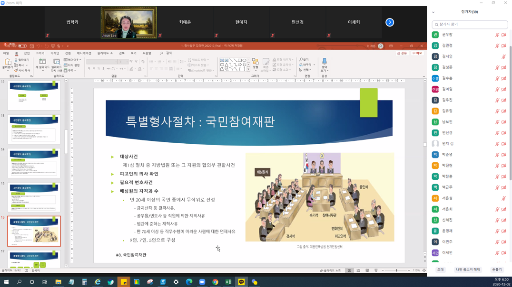Open the font size combo box
The height and width of the screenshot is (287, 512).
[x=123, y=62]
